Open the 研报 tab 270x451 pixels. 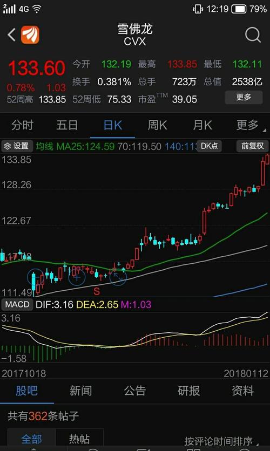[189, 391]
